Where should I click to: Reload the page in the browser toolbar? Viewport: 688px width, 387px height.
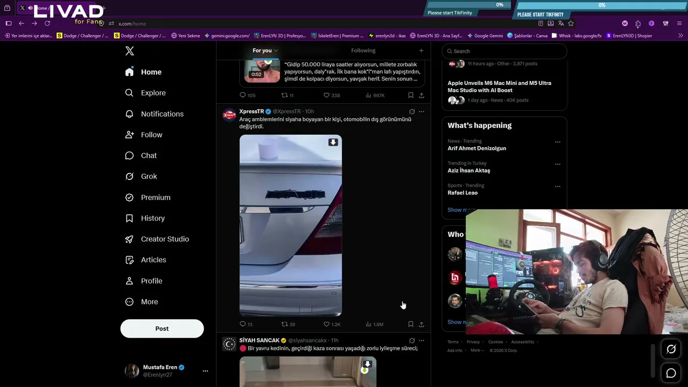pyautogui.click(x=47, y=24)
